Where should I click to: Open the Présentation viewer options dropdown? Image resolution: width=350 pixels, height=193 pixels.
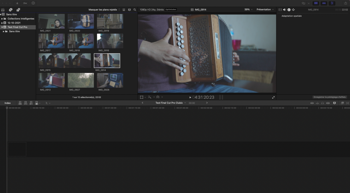[x=265, y=10]
